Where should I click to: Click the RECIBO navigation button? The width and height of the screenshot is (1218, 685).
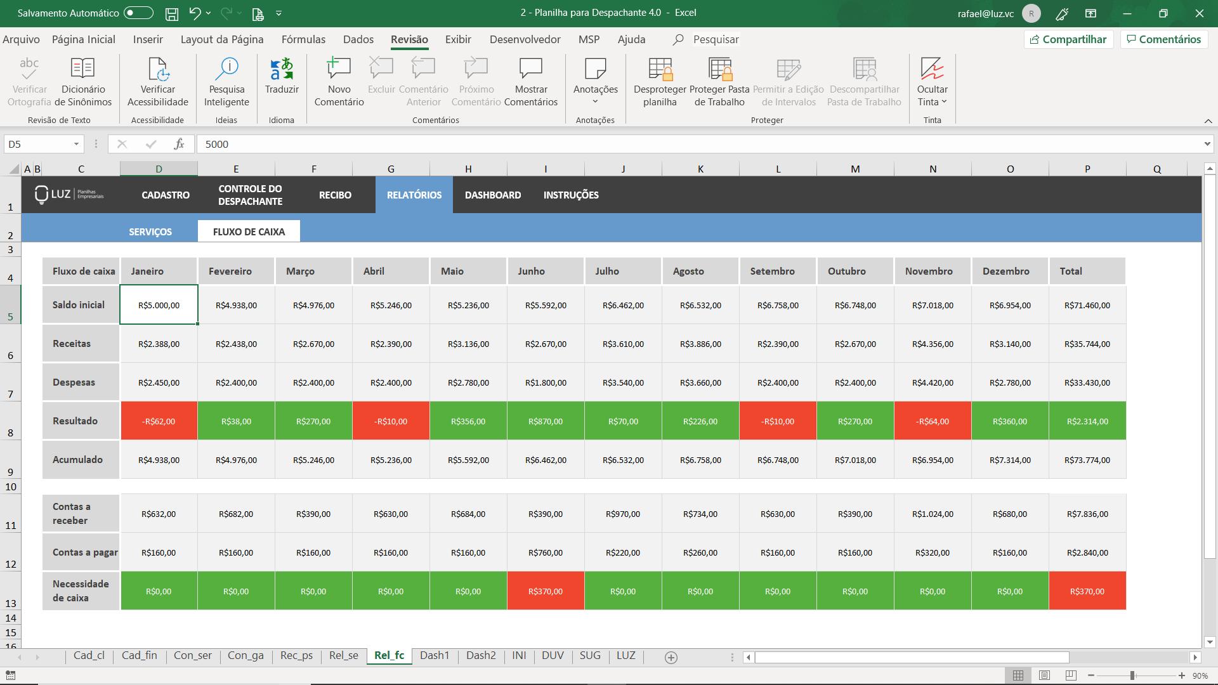coord(335,195)
